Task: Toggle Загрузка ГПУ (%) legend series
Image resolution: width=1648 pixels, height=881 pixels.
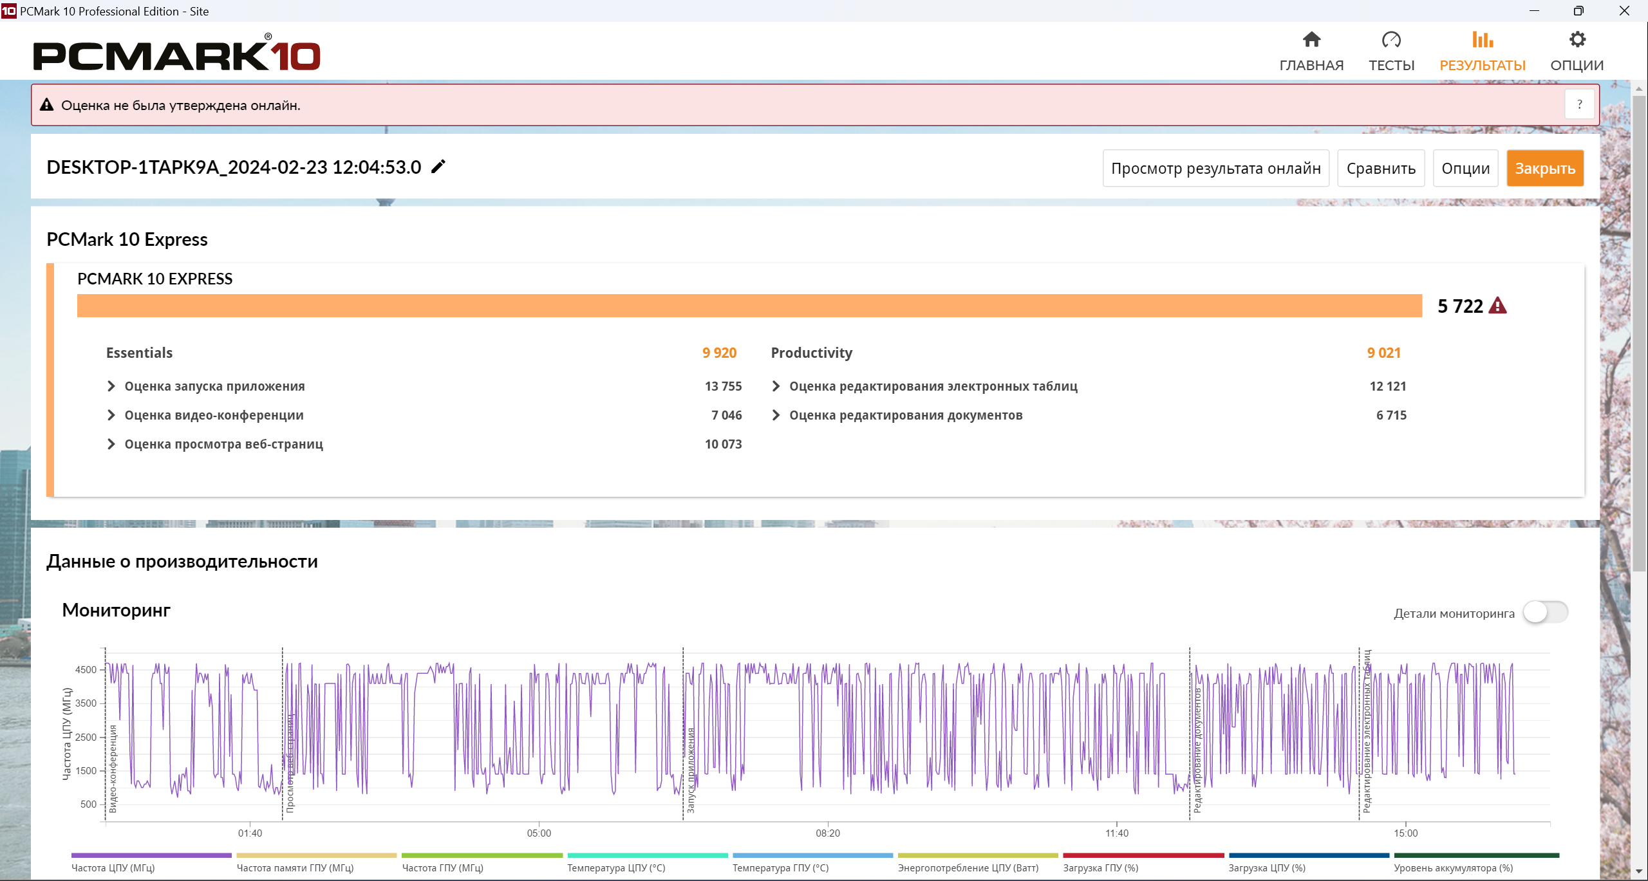Action: [x=1143, y=863]
